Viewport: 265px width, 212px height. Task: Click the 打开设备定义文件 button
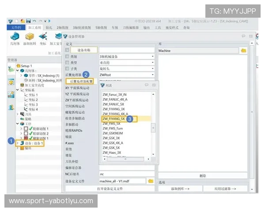110,189
